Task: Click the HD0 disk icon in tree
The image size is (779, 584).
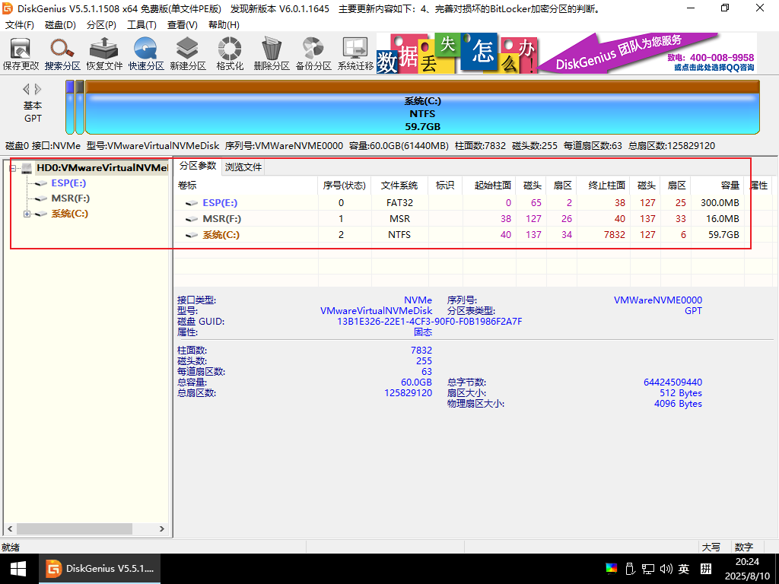Action: coord(27,168)
